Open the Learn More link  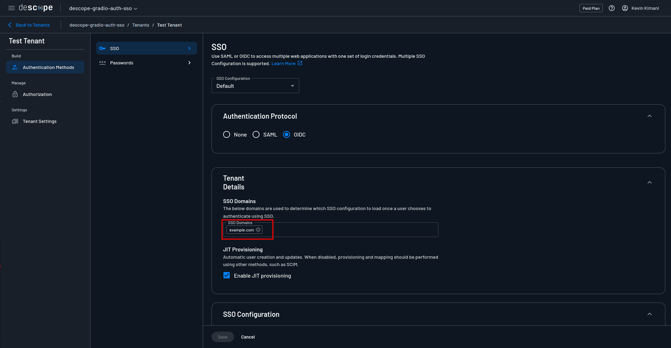pos(284,63)
